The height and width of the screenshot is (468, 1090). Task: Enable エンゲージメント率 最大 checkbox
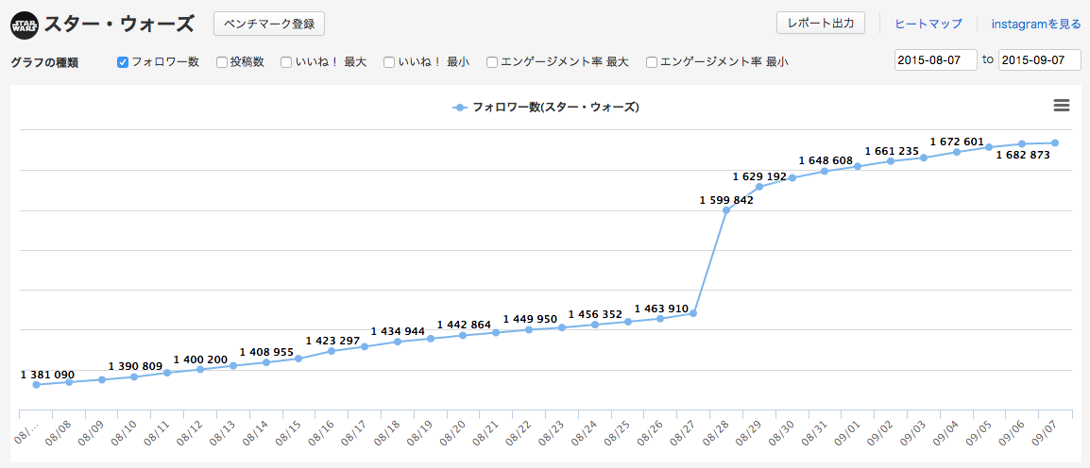pos(492,62)
